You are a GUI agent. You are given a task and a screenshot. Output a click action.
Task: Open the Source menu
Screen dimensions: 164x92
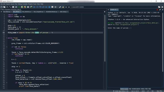13,4
